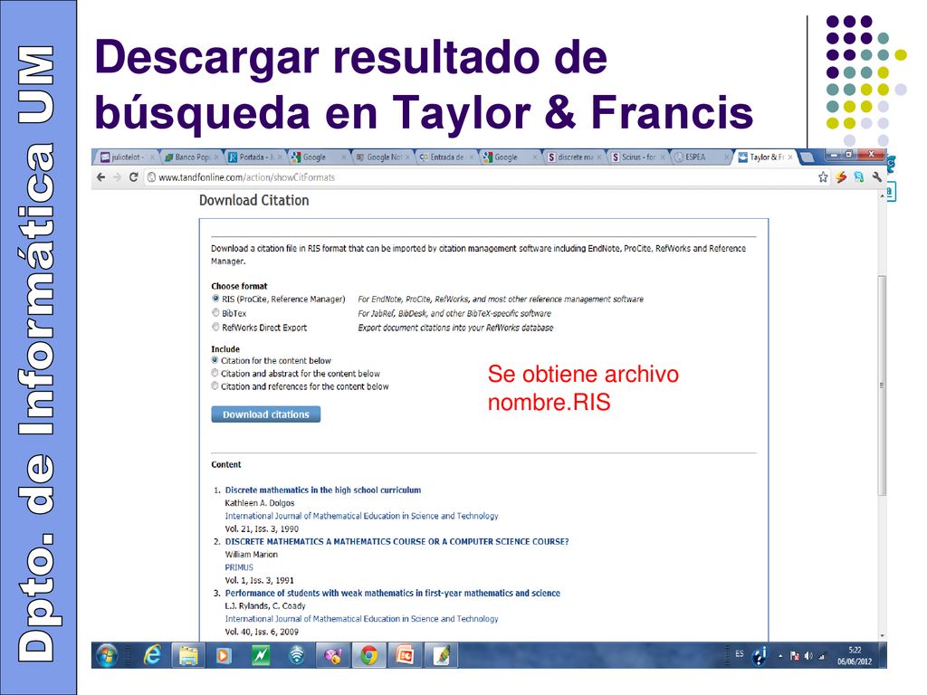Bookmark this page with the star icon
The image size is (927, 695).
click(823, 177)
